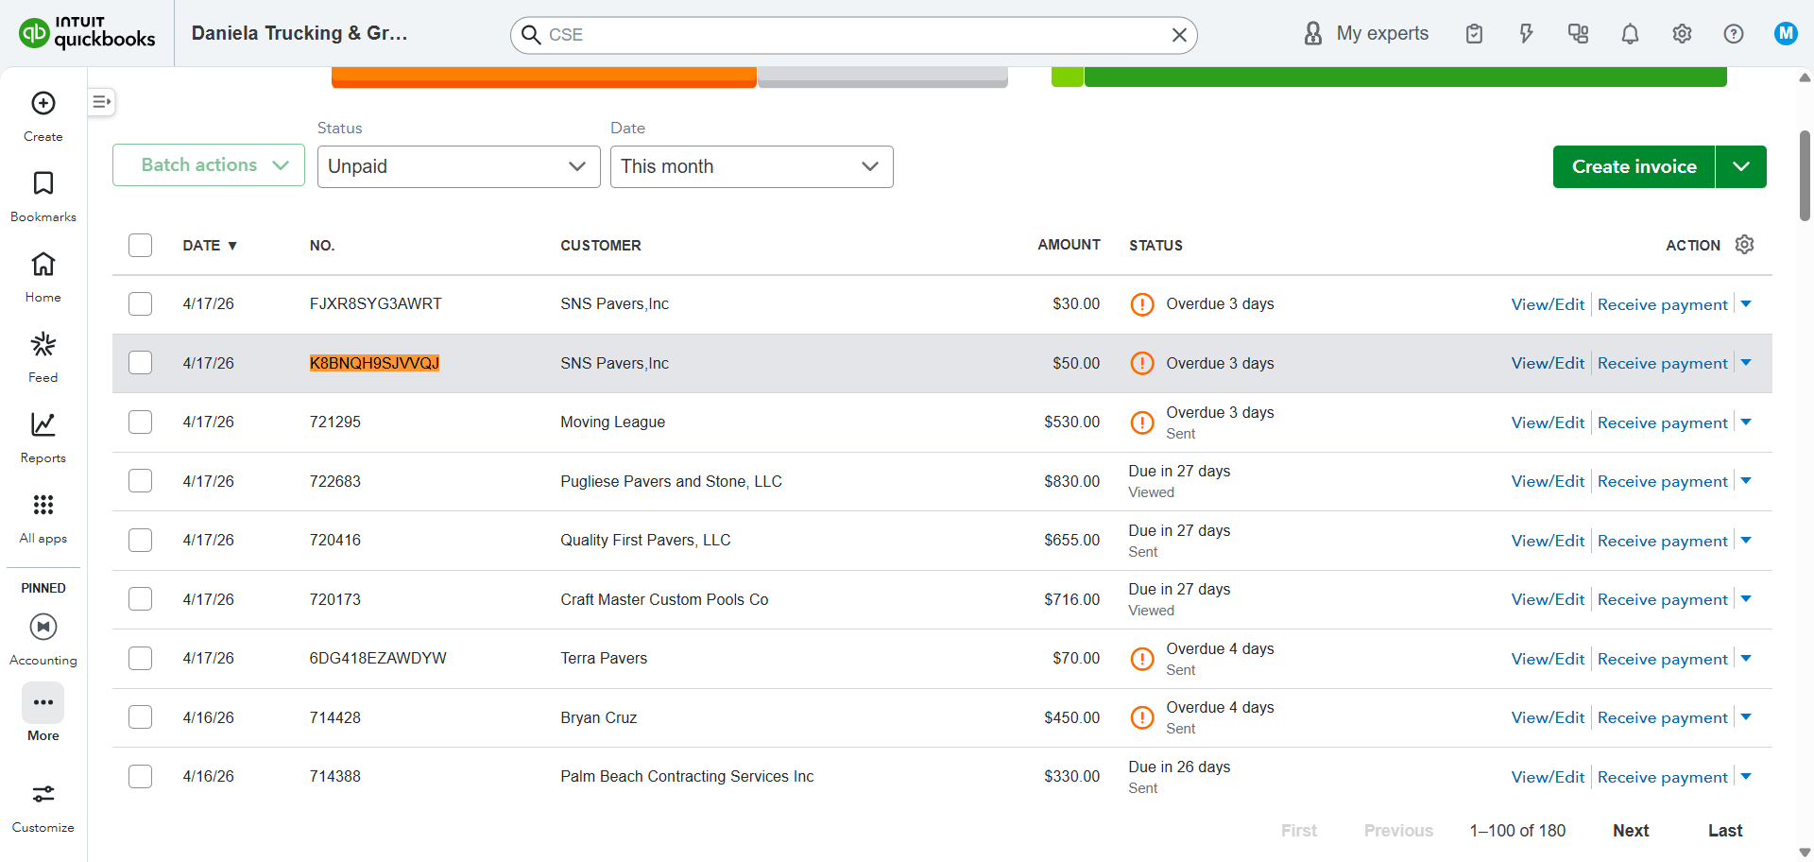Open the Settings gear in header

[x=1682, y=34]
